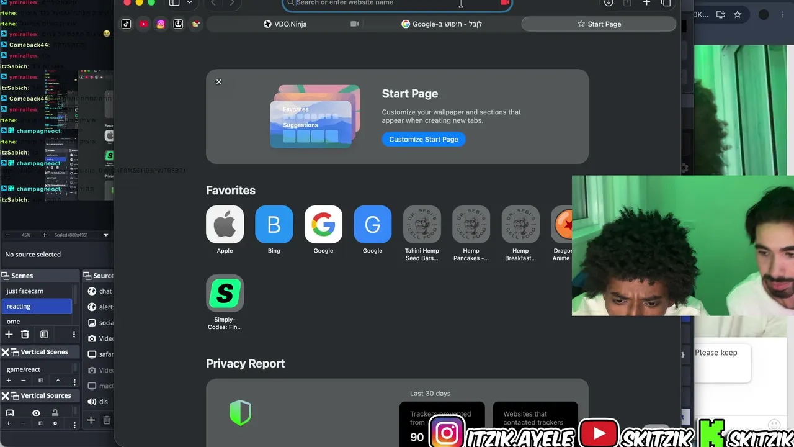794x447 pixels.
Task: Open the YouTube pinned tab in Safari
Action: (143, 24)
